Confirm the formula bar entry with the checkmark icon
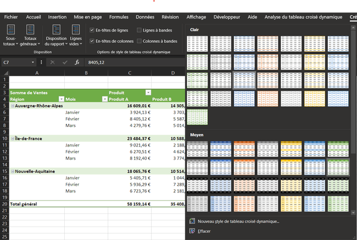This screenshot has height=240, width=357. coord(65,62)
